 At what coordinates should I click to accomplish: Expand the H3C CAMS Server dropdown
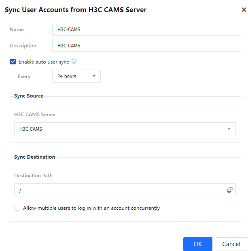point(123,129)
